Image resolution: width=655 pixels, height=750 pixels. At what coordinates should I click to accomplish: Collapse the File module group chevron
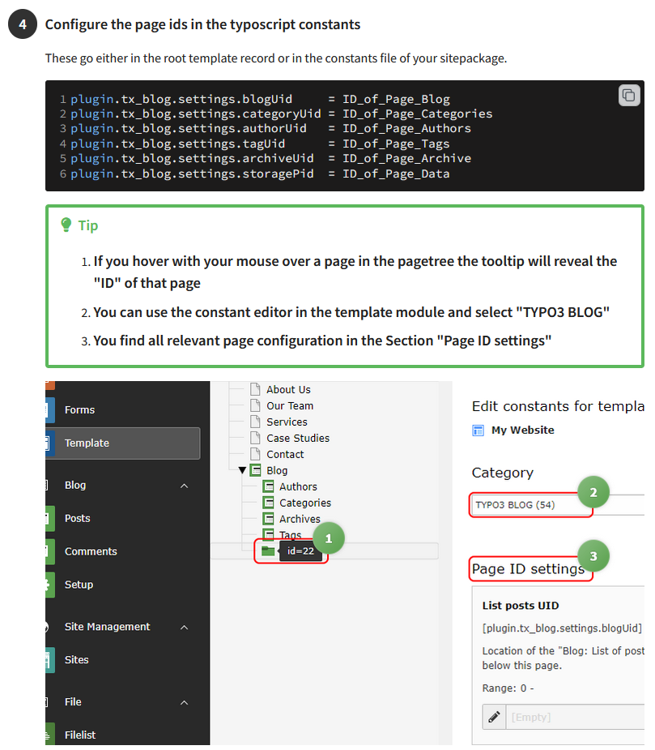pyautogui.click(x=185, y=702)
